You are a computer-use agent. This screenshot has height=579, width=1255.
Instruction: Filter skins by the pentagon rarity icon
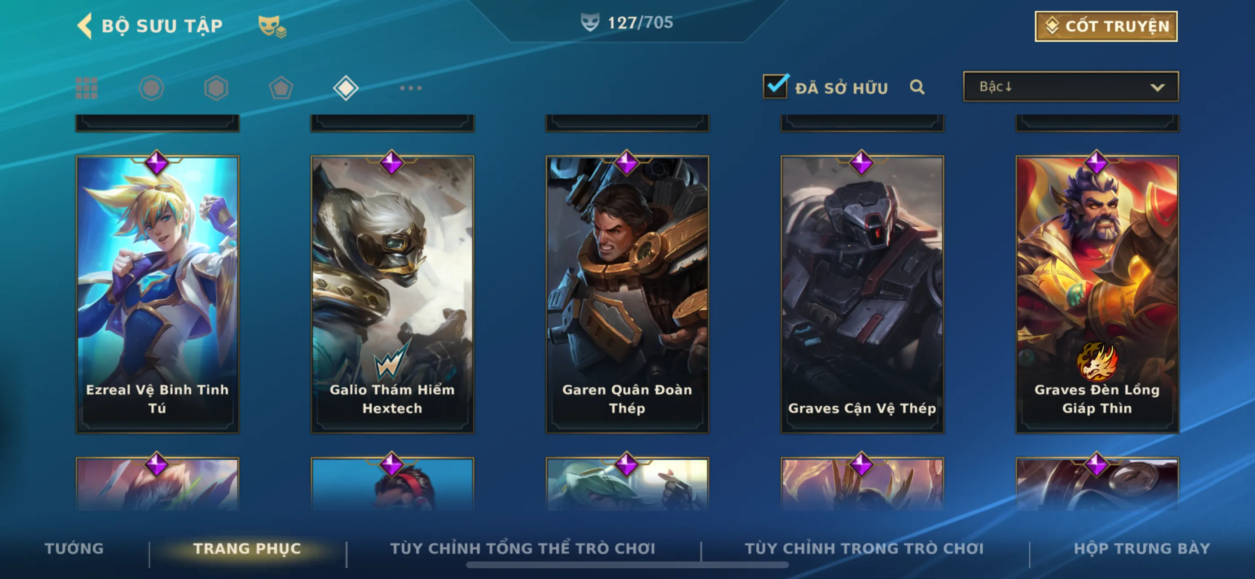point(281,88)
